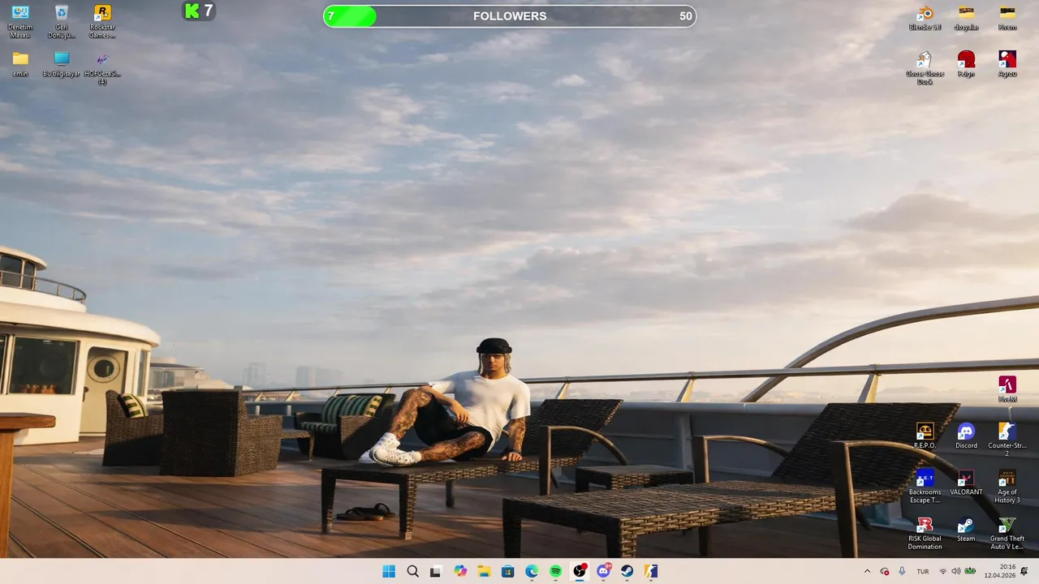Launch the Age of History 3 shortcut
The height and width of the screenshot is (584, 1039).
pos(1007,486)
